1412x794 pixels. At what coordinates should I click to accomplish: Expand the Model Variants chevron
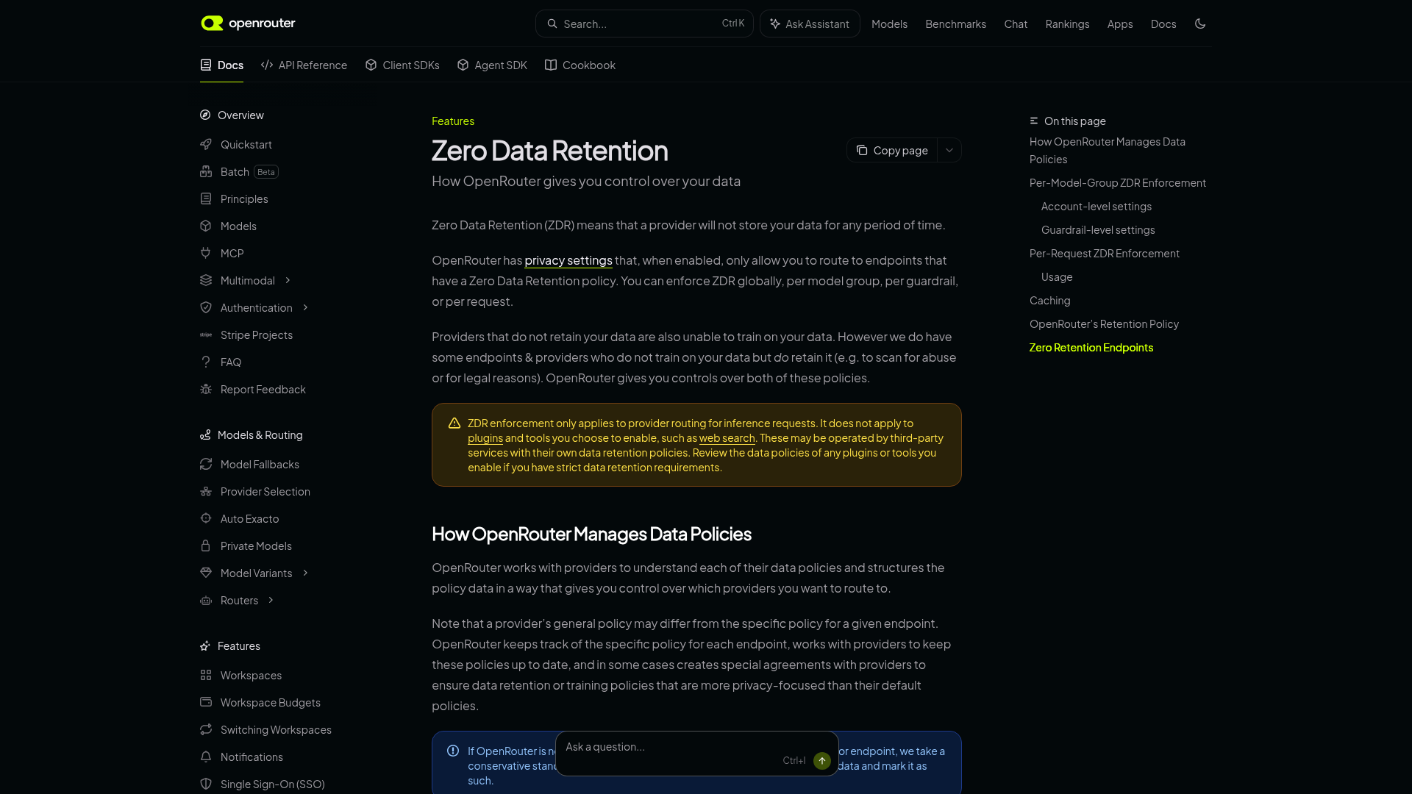point(305,573)
